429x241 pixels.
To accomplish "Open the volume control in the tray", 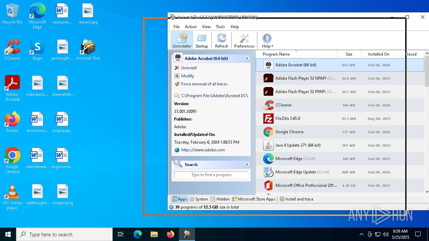I will click(x=386, y=234).
